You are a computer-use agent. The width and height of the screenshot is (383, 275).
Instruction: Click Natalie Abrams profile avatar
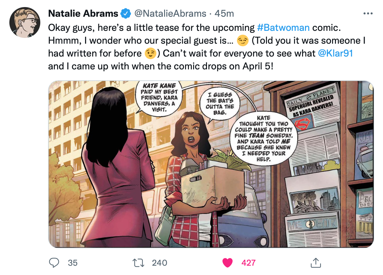click(x=25, y=22)
